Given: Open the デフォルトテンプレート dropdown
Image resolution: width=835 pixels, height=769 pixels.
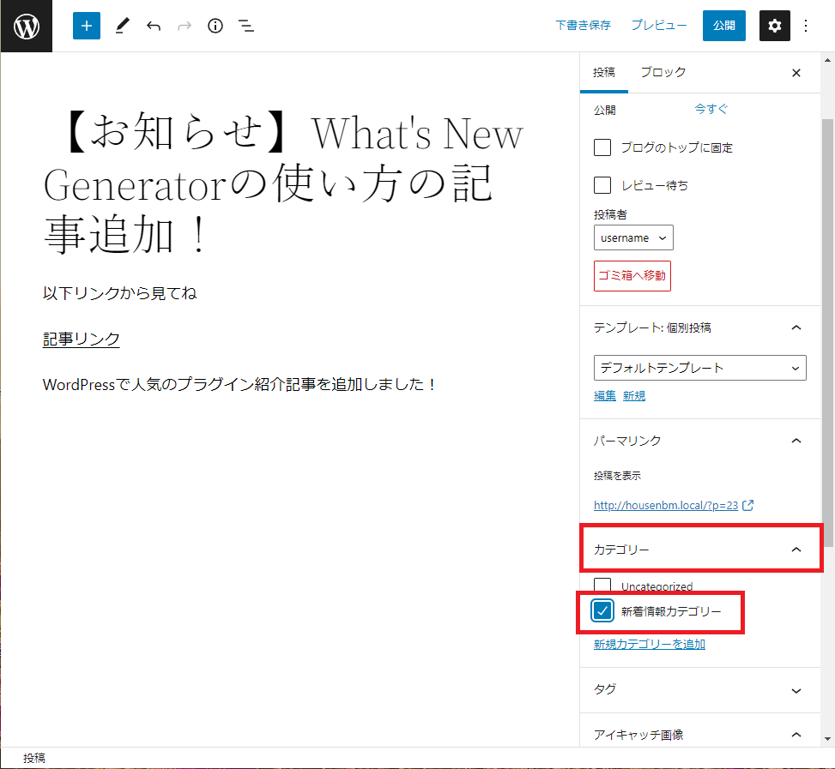Looking at the screenshot, I should coord(699,368).
